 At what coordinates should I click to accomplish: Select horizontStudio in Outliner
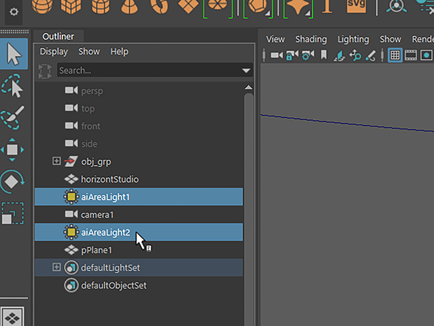pos(138,179)
